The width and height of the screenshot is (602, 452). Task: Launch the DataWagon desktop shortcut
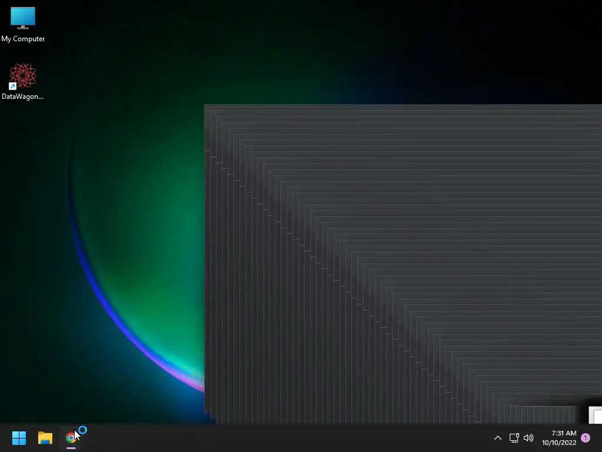23,81
